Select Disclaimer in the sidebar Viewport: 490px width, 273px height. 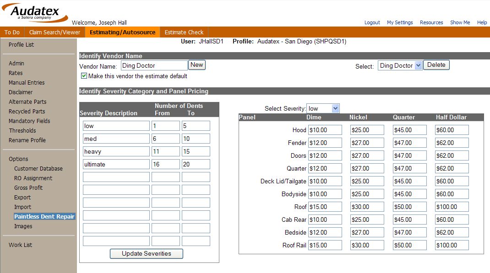tap(21, 92)
